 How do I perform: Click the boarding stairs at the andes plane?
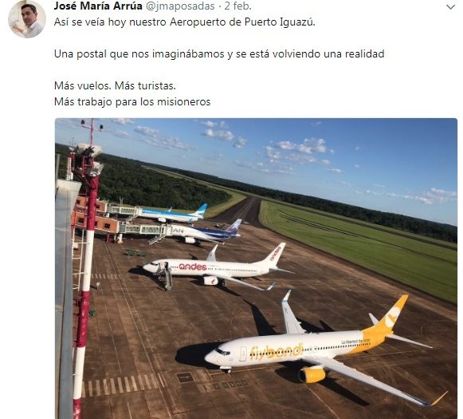[166, 277]
